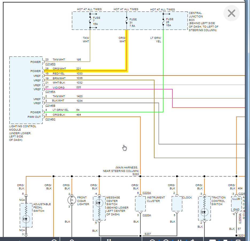Viewport: 250px width, 241px height.
Task: Click splice label S233
Action: (x=136, y=174)
